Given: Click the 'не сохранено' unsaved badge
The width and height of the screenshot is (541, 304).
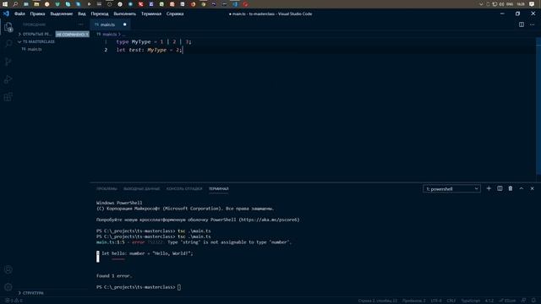Looking at the screenshot, I should (73, 35).
